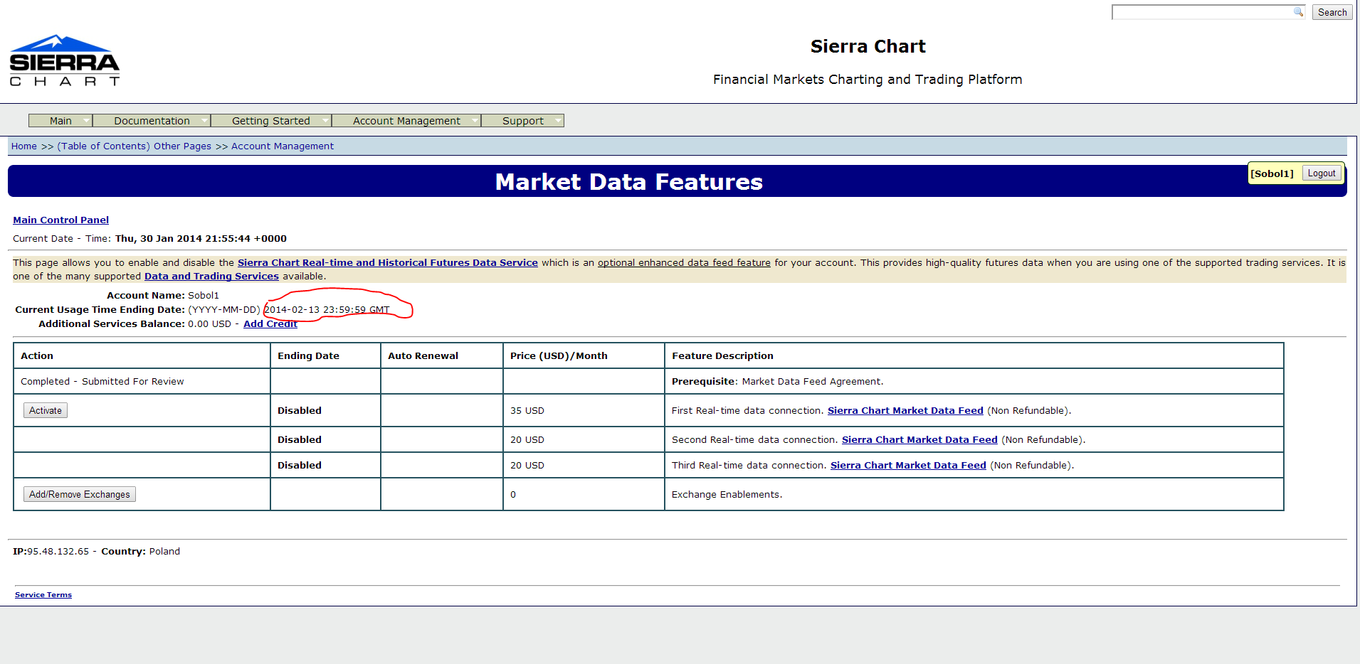The height and width of the screenshot is (664, 1360).
Task: Click the Add Credit link
Action: 270,324
